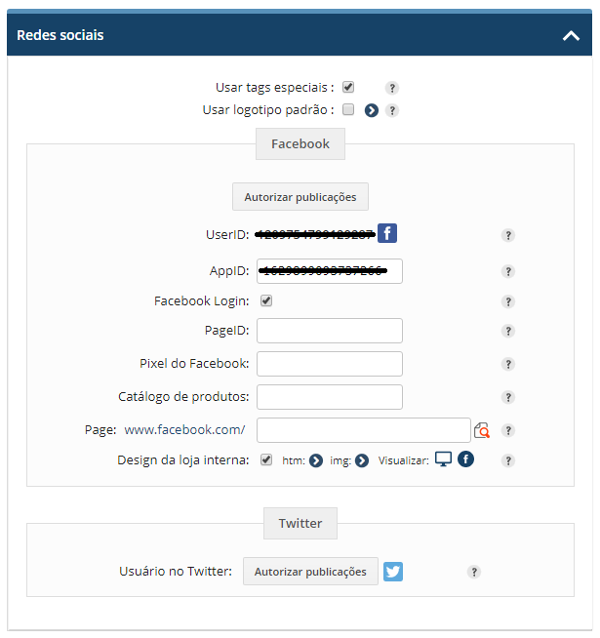
Task: Expand the img arrow option
Action: [x=362, y=460]
